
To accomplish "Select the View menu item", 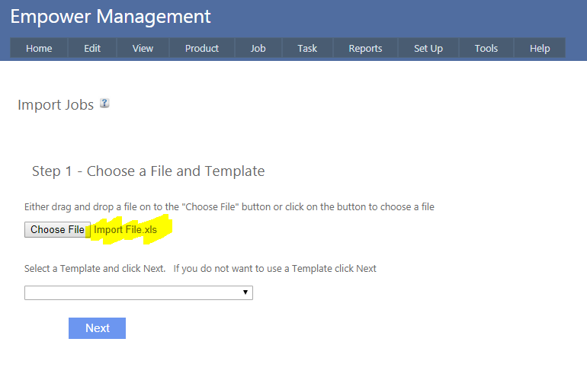I will 143,48.
